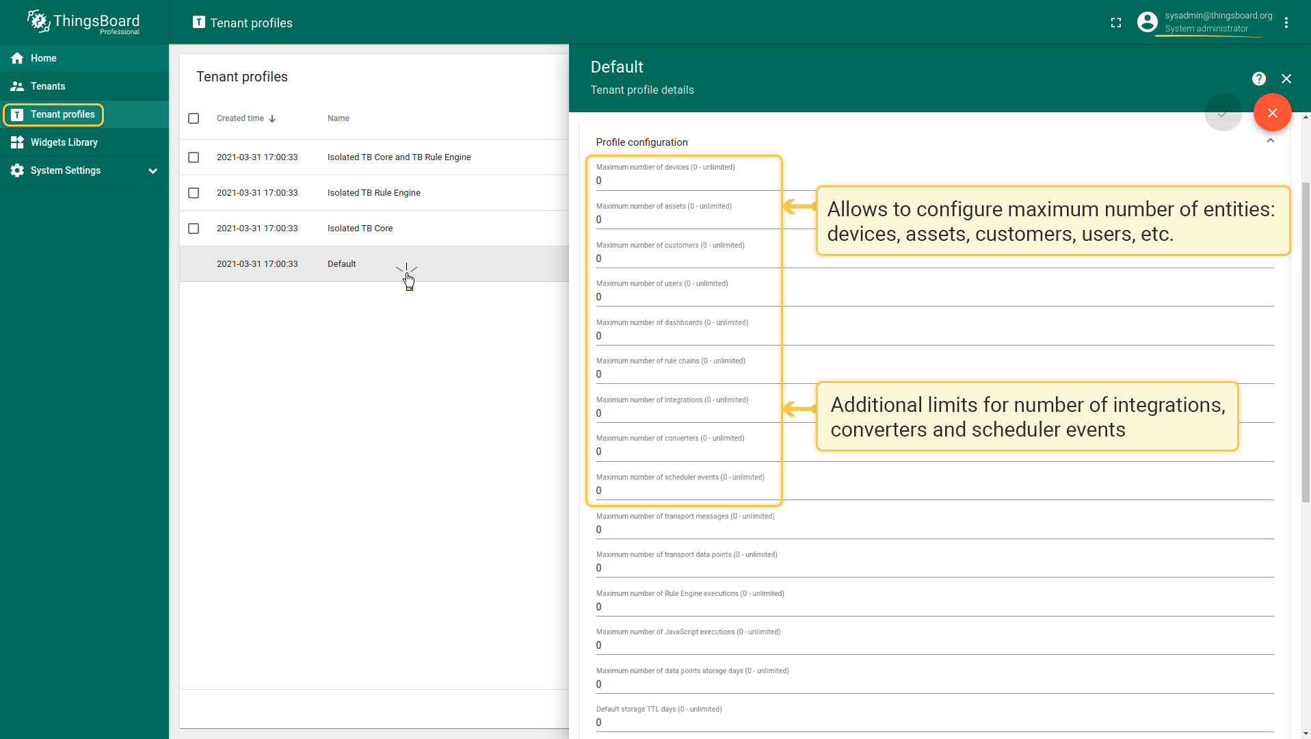This screenshot has width=1311, height=739.
Task: Expand the System Settings menu
Action: tap(153, 171)
